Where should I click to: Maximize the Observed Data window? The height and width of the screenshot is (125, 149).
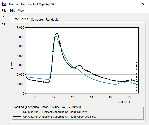[131, 4]
